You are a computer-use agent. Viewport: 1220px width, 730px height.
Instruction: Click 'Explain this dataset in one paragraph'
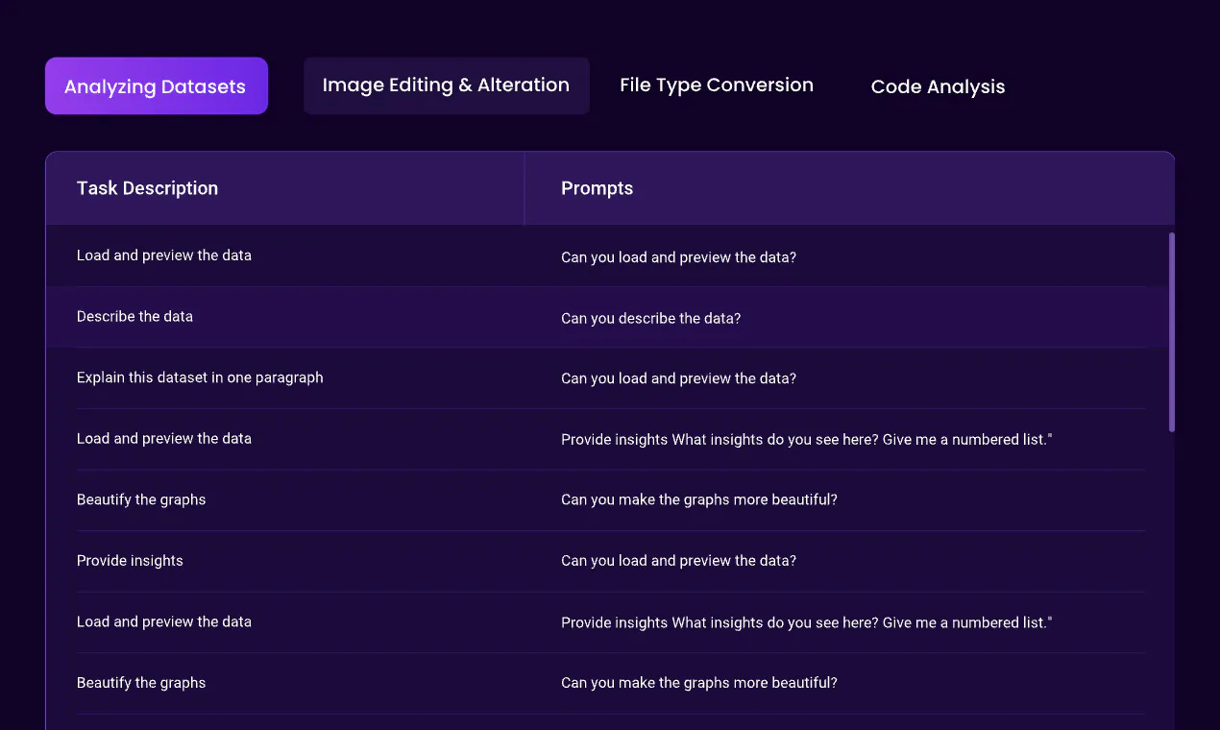tap(200, 377)
